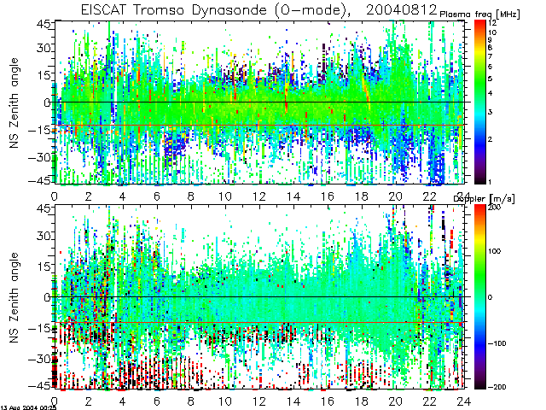This screenshot has width=546, height=410.
Task: Click the "5" tick on plasma freq colorbar
Action: pyautogui.click(x=490, y=79)
